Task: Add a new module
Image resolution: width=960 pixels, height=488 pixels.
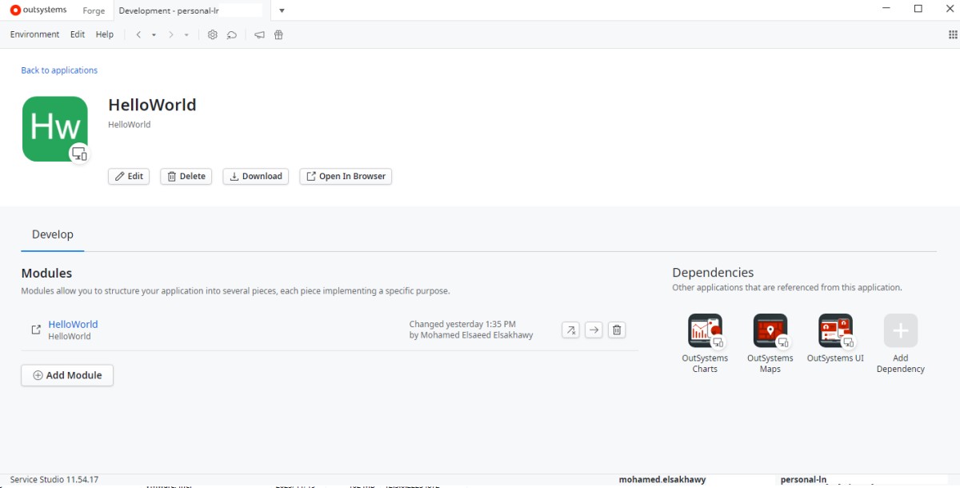Action: pos(67,375)
